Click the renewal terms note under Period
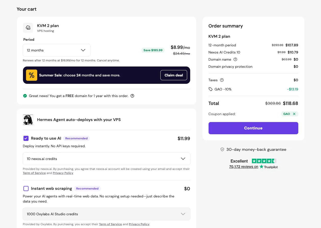Image resolution: width=321 pixels, height=228 pixels. coord(71,60)
